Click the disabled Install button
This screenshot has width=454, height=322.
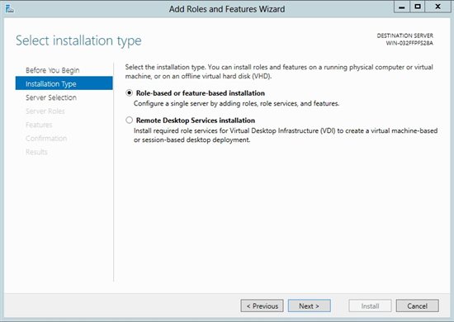point(370,305)
